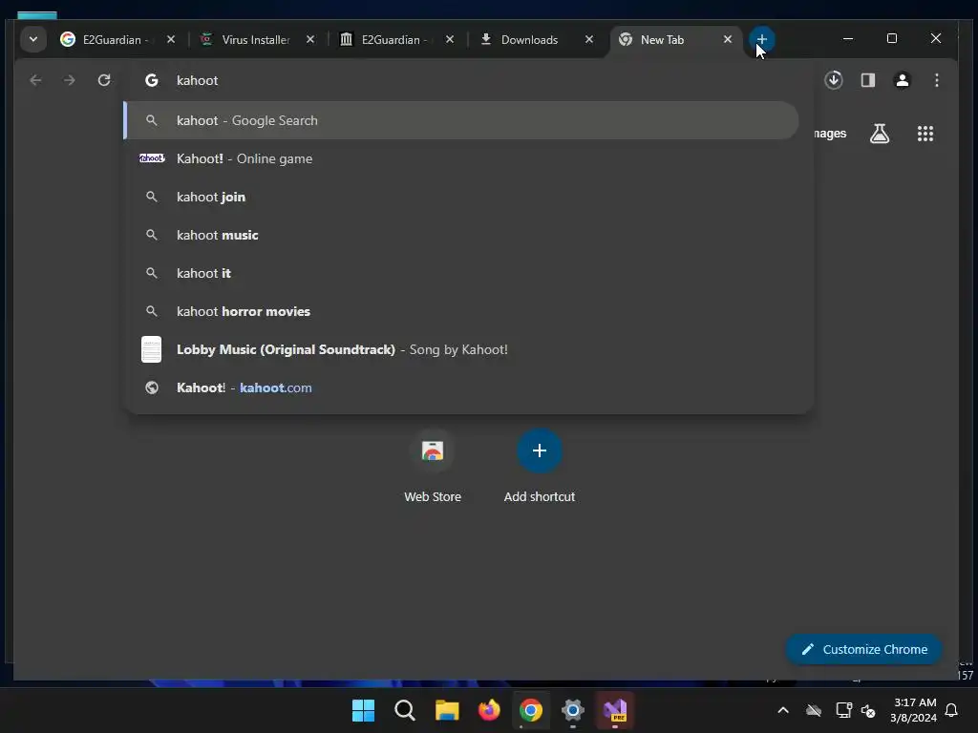This screenshot has width=978, height=733.
Task: Close the New Tab tab
Action: (727, 39)
